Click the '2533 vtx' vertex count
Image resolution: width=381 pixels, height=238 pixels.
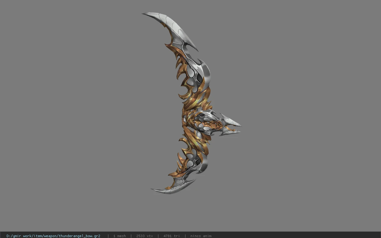(x=145, y=236)
